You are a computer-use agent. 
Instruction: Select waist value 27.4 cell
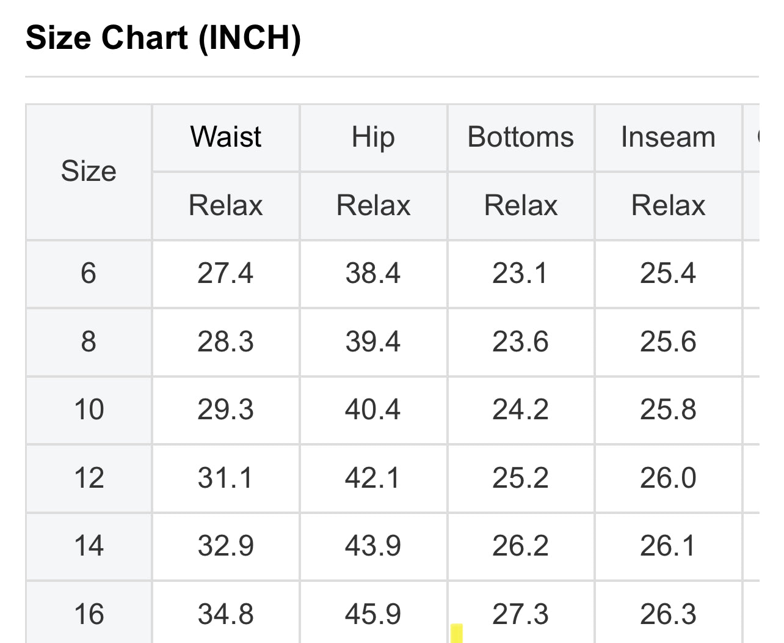[225, 273]
